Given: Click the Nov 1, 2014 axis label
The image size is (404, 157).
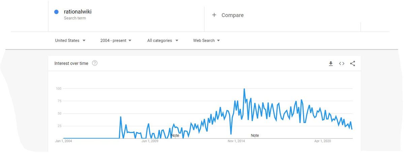Looking at the screenshot, I should (x=236, y=141).
